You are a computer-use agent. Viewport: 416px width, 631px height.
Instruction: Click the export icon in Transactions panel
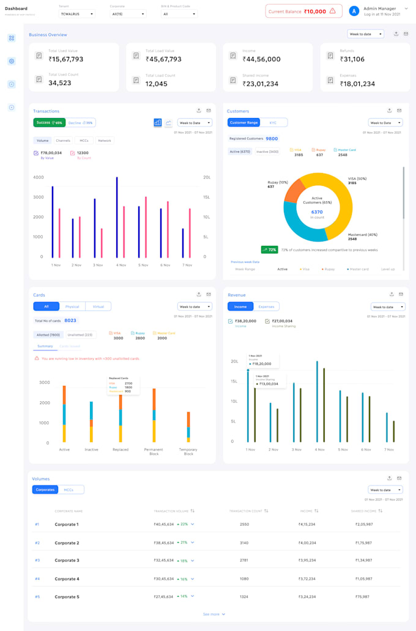coord(199,111)
